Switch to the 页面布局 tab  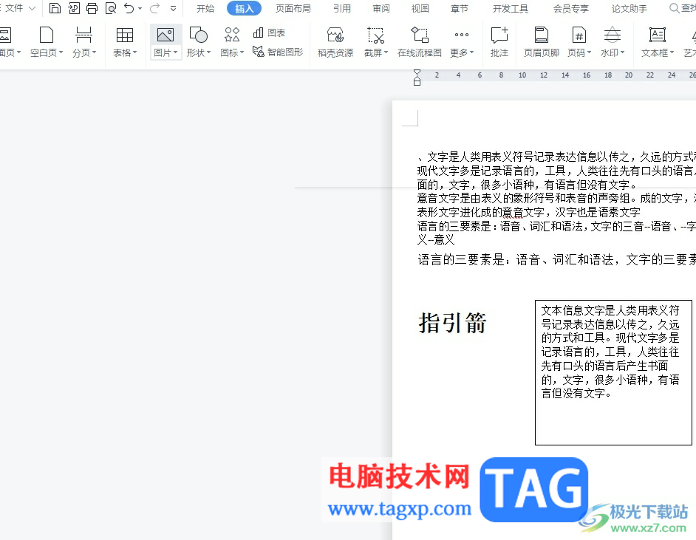[293, 8]
